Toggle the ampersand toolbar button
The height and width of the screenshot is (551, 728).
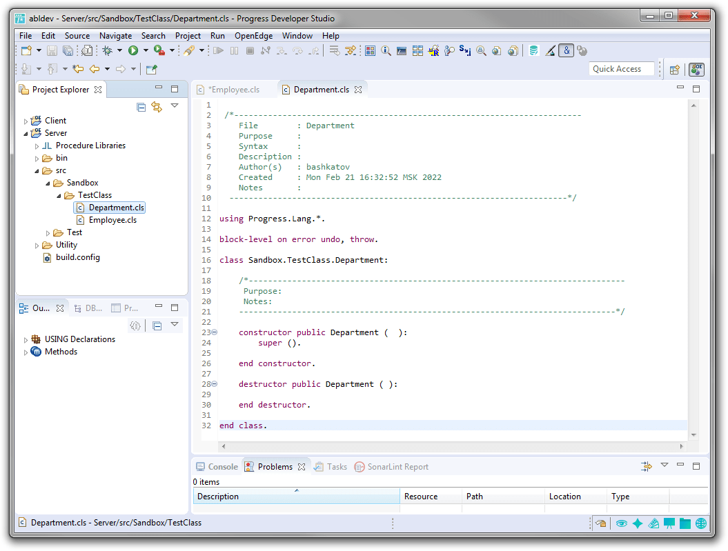pyautogui.click(x=567, y=50)
